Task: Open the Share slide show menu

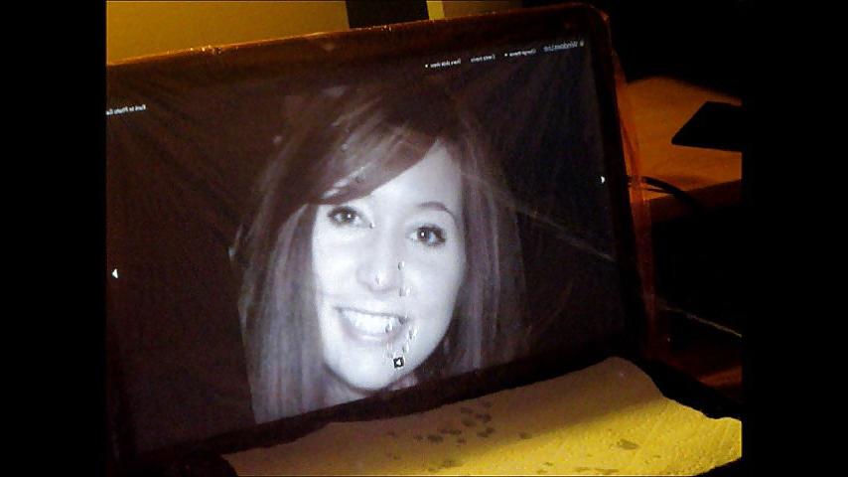Action: 445,64
